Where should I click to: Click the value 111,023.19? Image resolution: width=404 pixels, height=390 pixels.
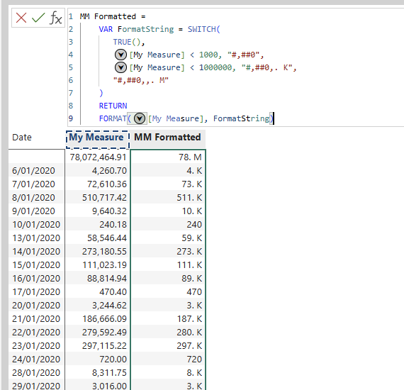(x=104, y=264)
